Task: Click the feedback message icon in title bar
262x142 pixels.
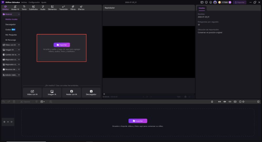Action: 206,2
